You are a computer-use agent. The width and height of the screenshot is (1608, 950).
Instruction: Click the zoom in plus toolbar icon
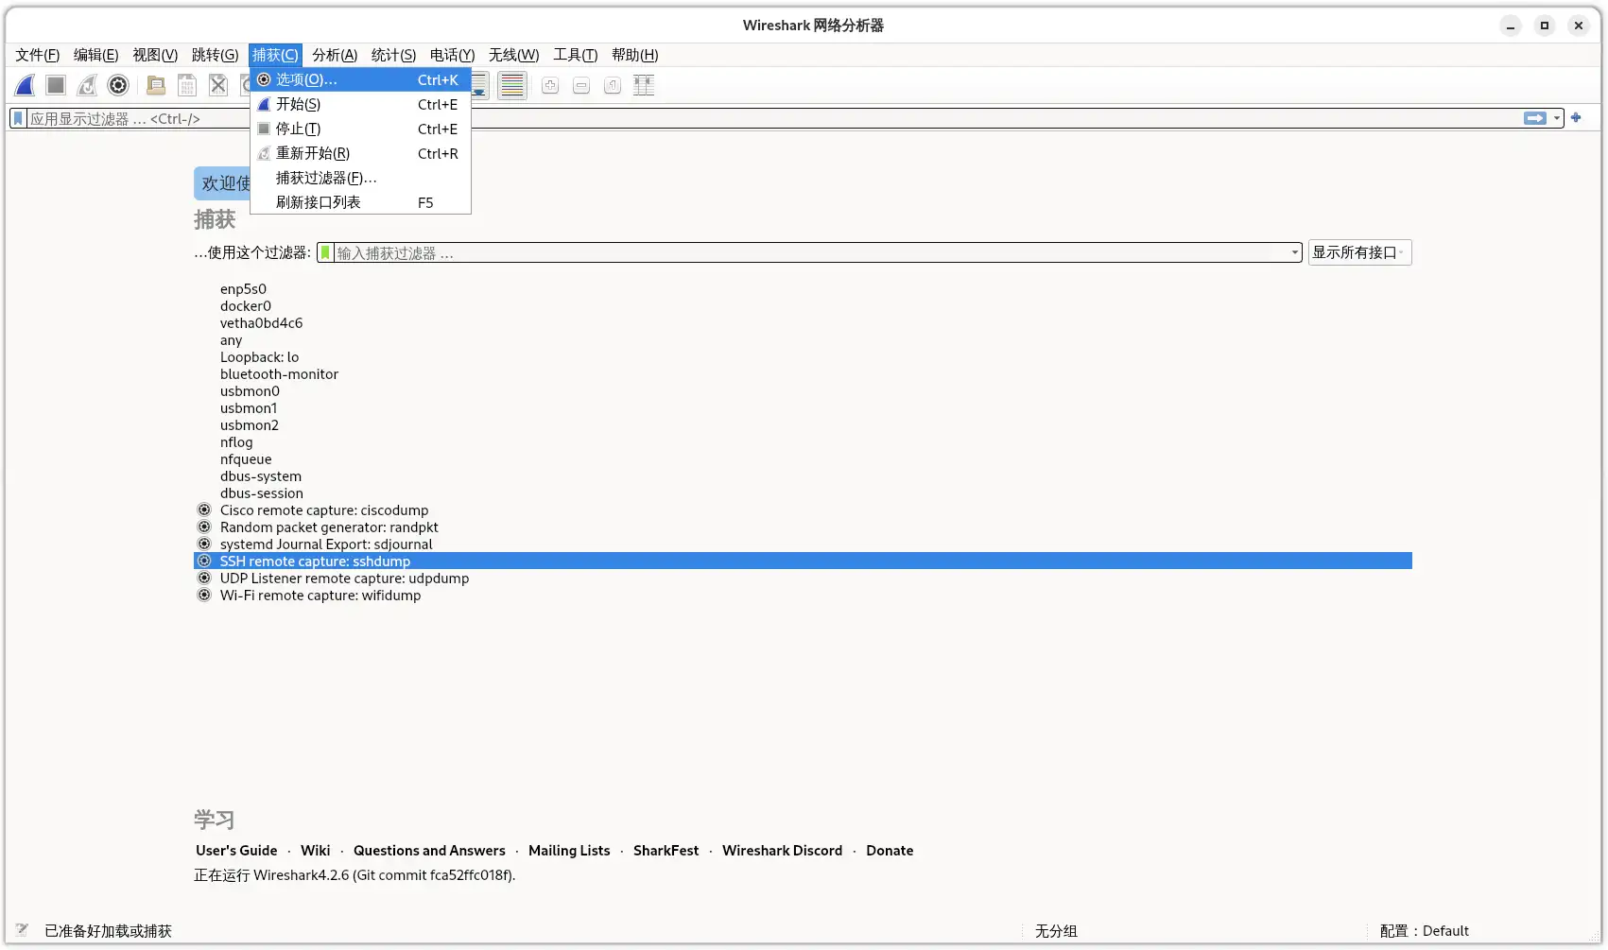550,86
